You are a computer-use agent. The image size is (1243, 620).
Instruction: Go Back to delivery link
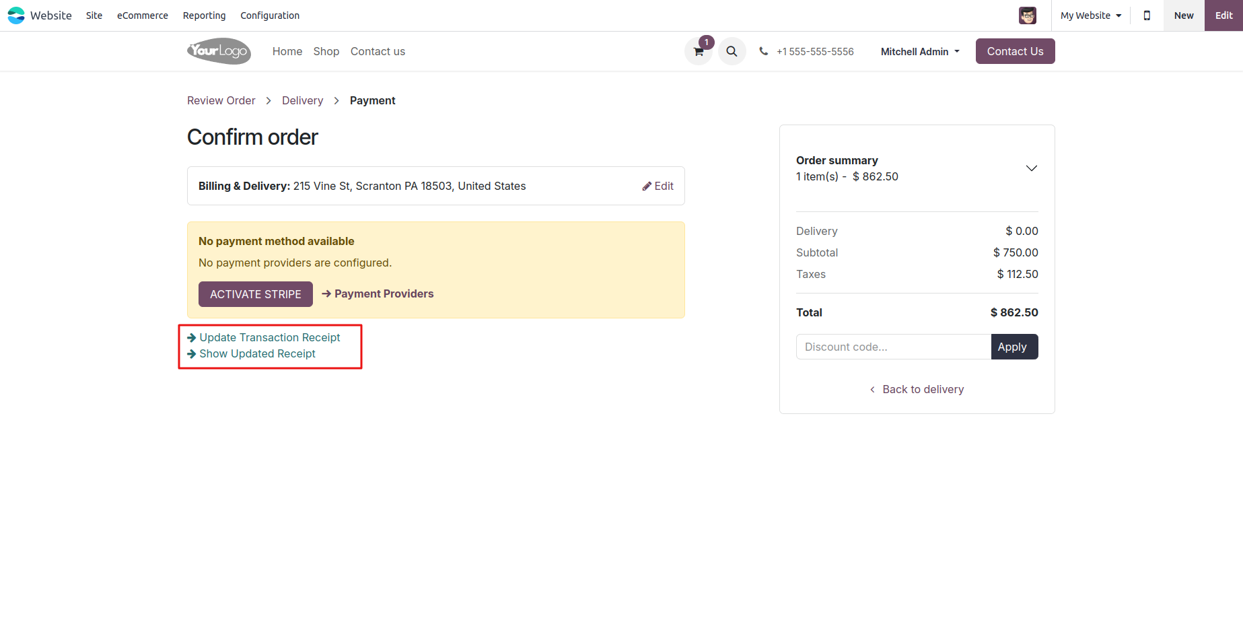click(x=923, y=390)
